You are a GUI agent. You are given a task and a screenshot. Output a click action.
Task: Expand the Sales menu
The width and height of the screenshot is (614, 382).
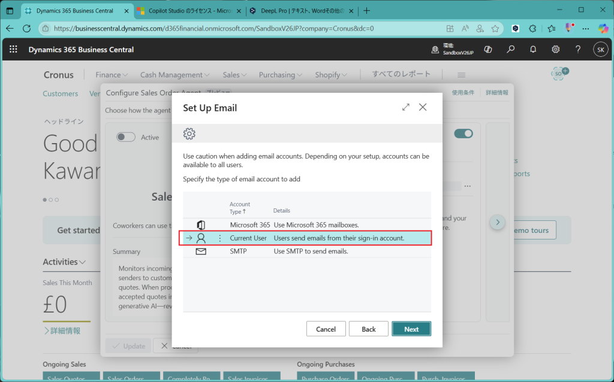234,75
